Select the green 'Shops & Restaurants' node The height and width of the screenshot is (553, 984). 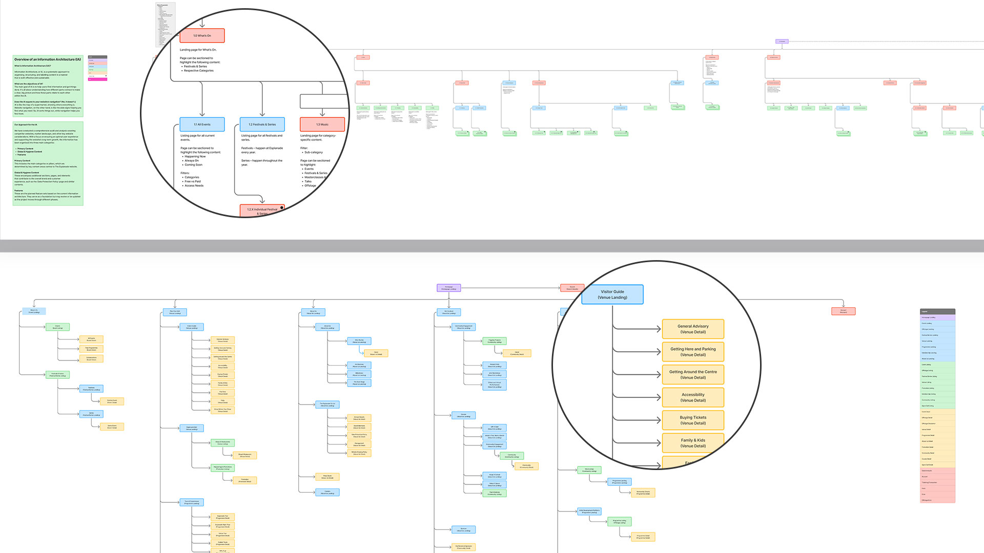tap(222, 442)
